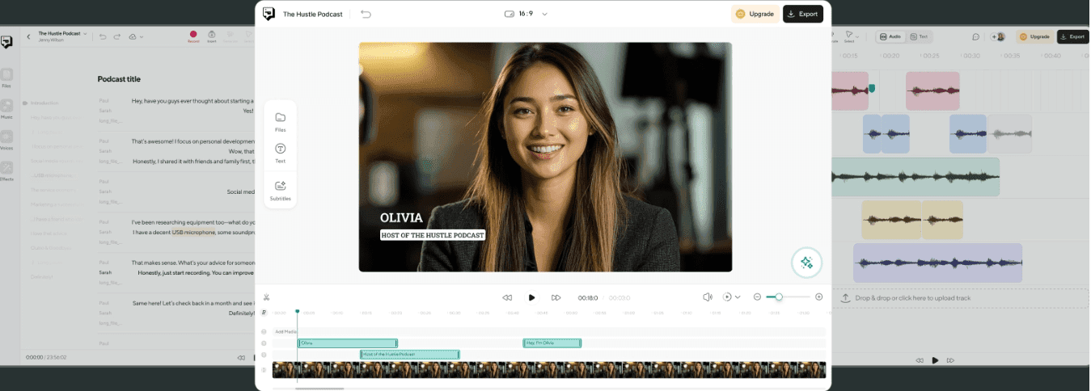This screenshot has height=391, width=1091.
Task: Click the Upgrade button in video editor
Action: [x=755, y=14]
